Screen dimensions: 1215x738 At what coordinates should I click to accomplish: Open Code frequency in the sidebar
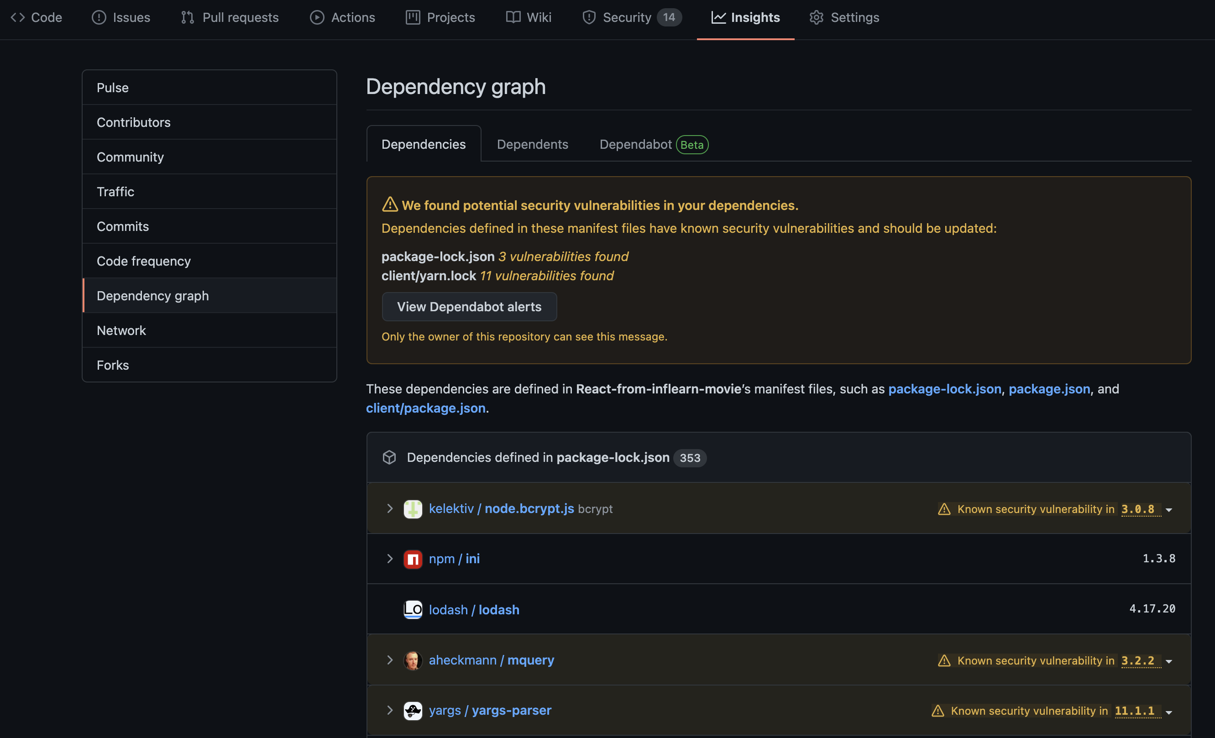pyautogui.click(x=143, y=261)
